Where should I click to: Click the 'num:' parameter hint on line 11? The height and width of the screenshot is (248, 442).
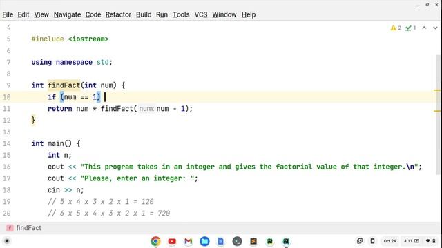click(x=146, y=109)
